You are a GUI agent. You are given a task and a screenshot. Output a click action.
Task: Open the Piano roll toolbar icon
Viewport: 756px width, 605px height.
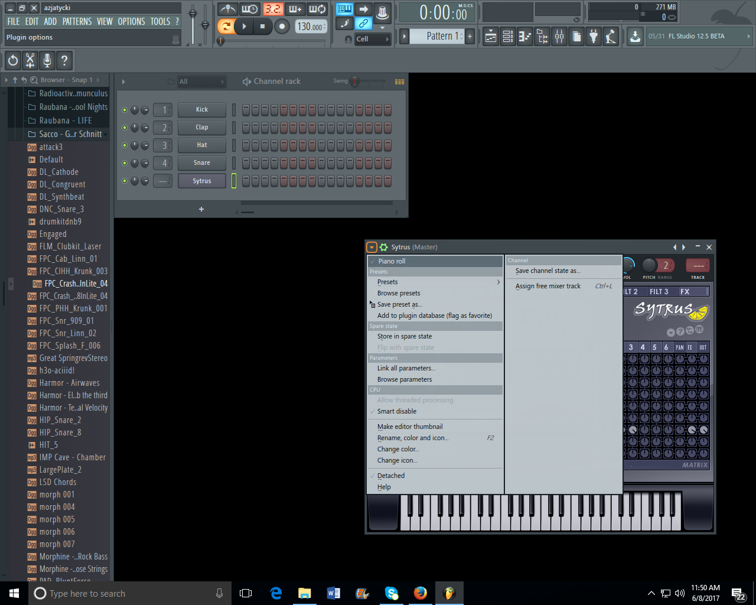tap(526, 36)
